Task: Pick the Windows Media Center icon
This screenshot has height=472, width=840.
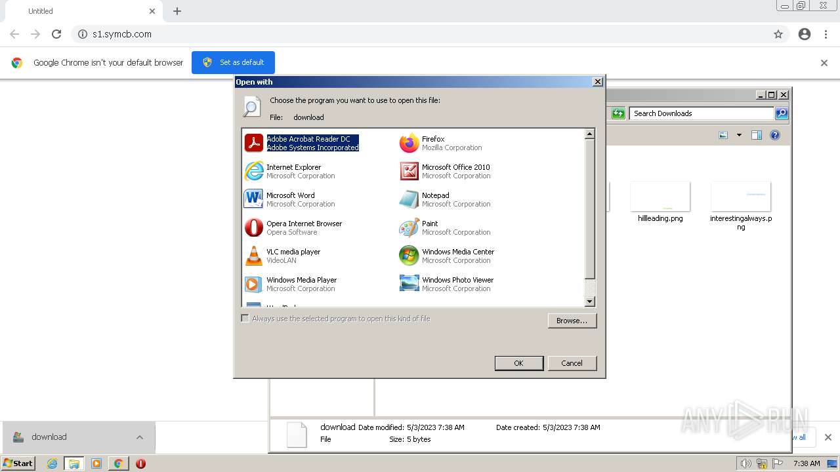Action: (409, 256)
